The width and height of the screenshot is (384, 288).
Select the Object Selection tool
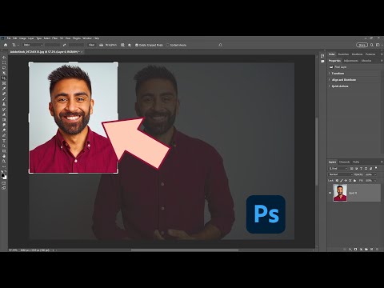click(4, 73)
